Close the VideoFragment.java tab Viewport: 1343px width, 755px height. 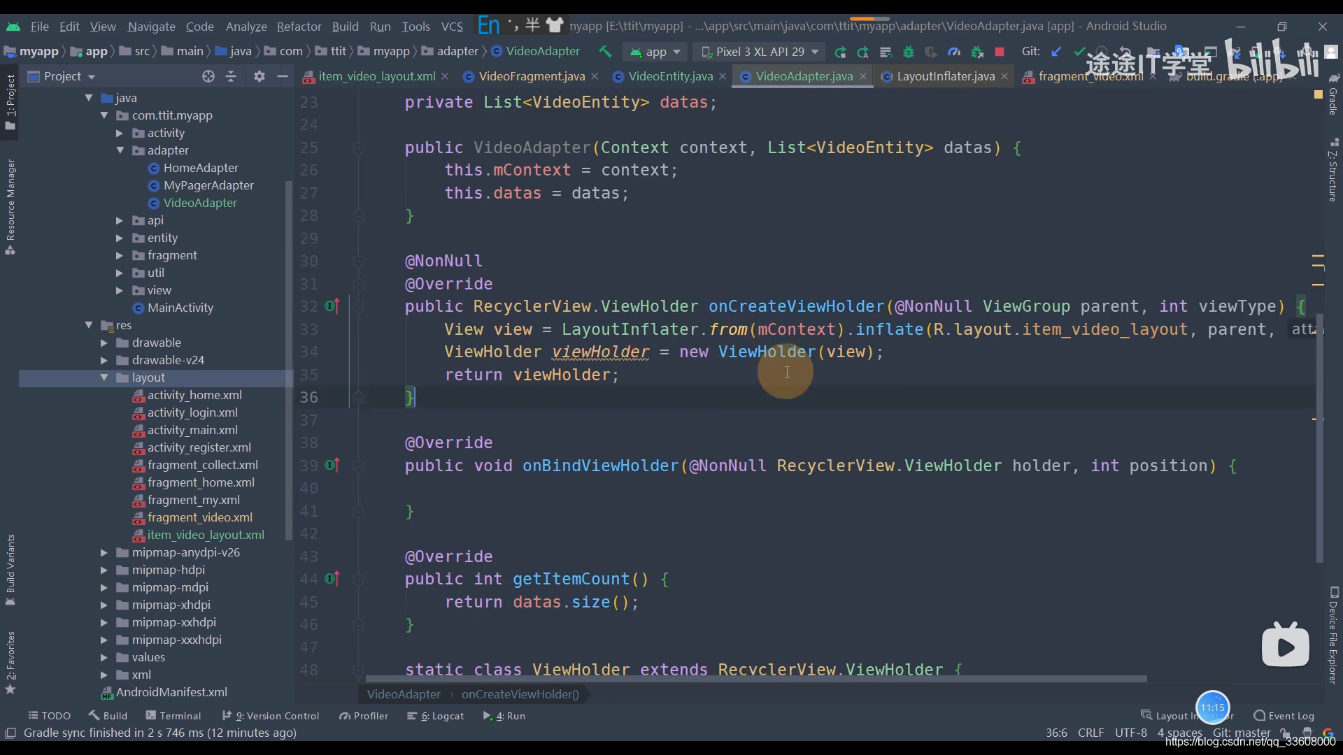coord(595,76)
